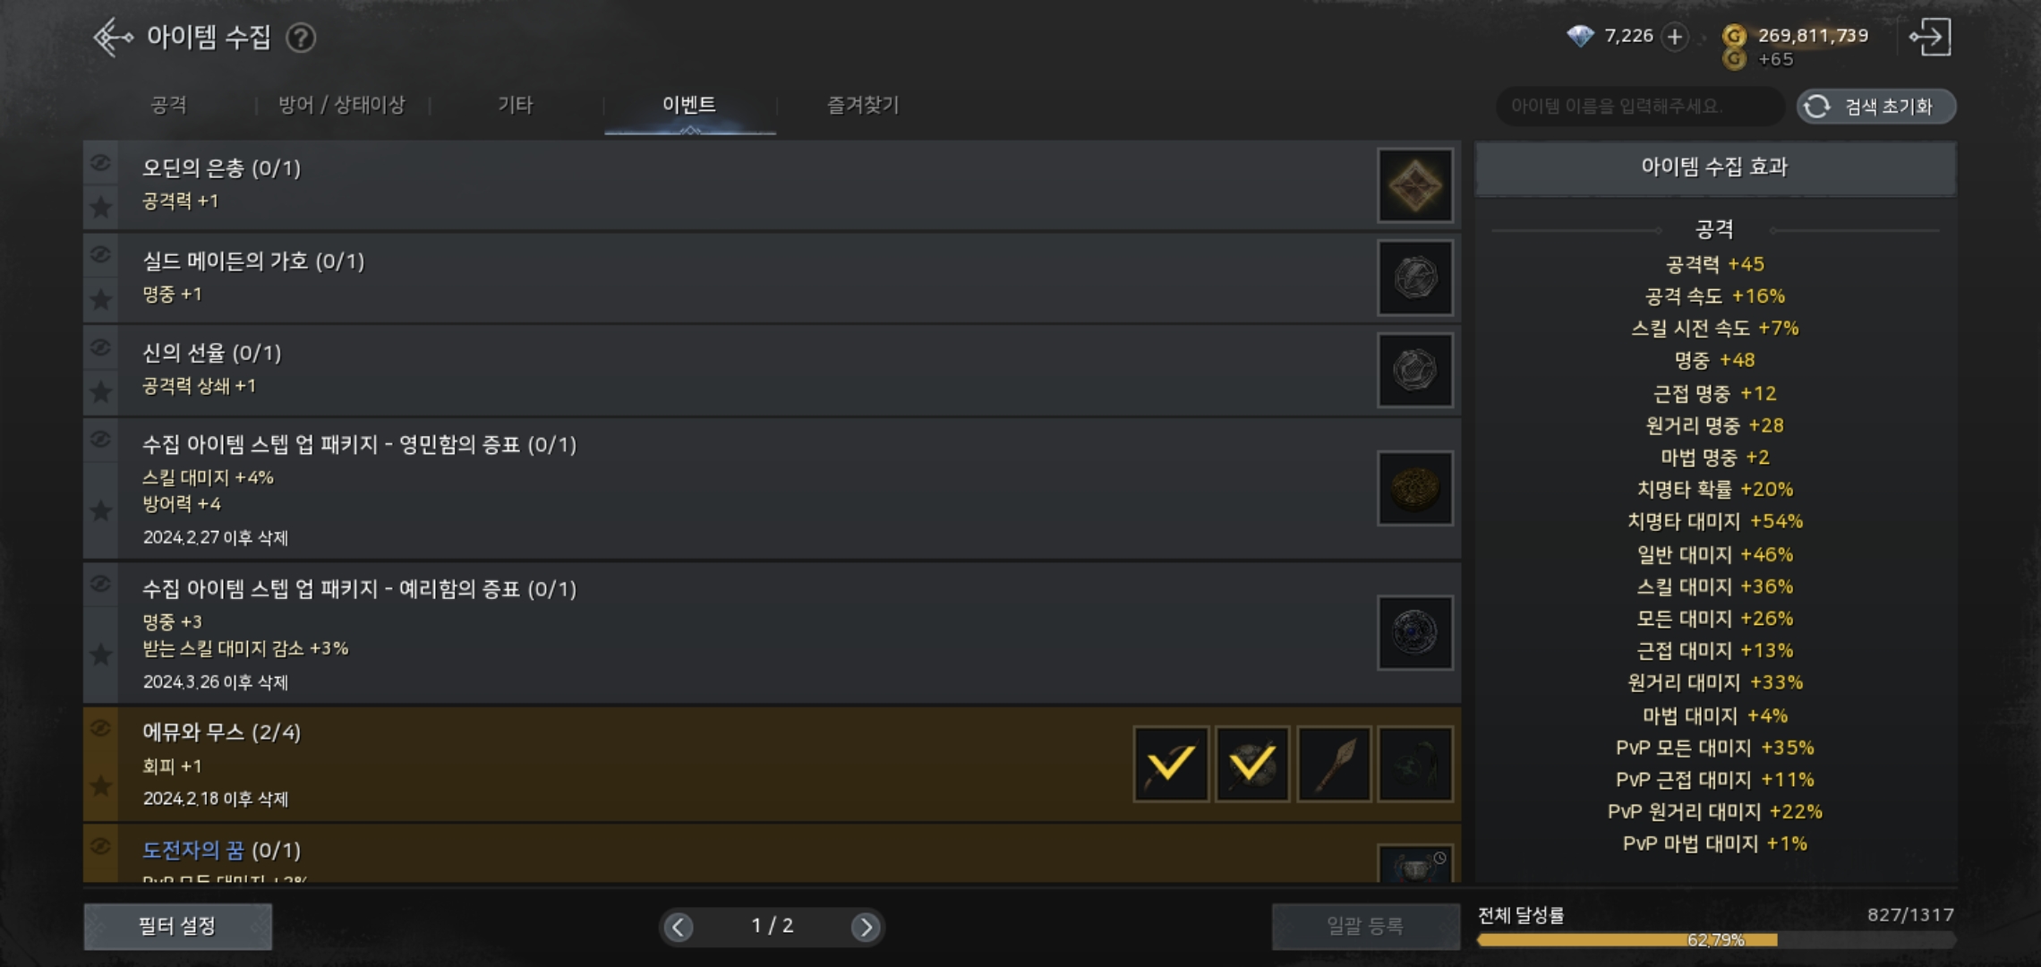Favorite 오딘의 은총 with its star icon
Image resolution: width=2041 pixels, height=967 pixels.
tap(101, 208)
